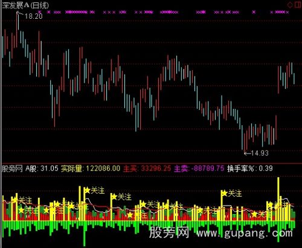Click the diamond icon in the chart's top-right corner
302x248 pixels.
coord(290,5)
